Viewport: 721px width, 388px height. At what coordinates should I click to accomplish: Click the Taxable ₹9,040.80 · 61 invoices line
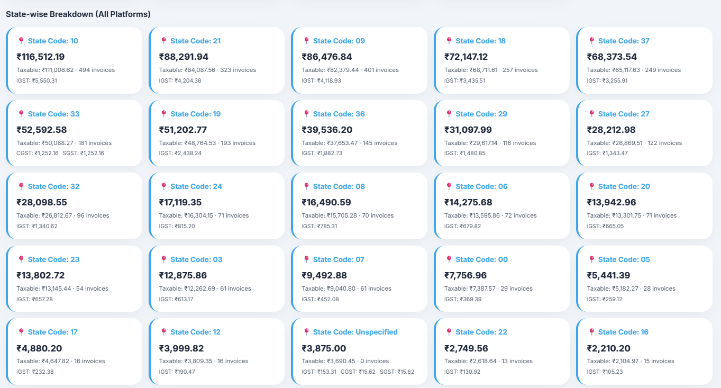click(346, 288)
